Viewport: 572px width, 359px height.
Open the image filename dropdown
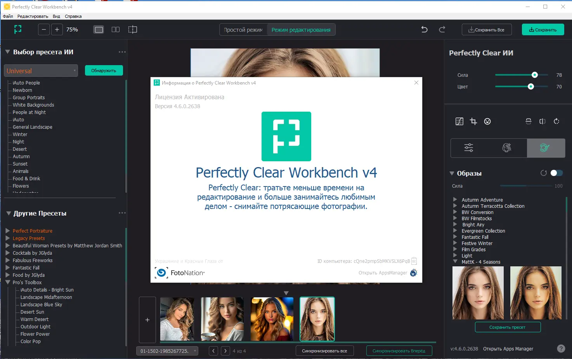[x=167, y=351]
